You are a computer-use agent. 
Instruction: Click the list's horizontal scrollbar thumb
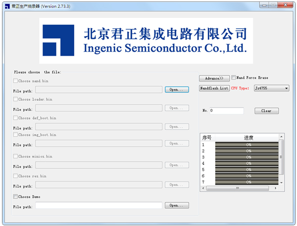point(238,188)
